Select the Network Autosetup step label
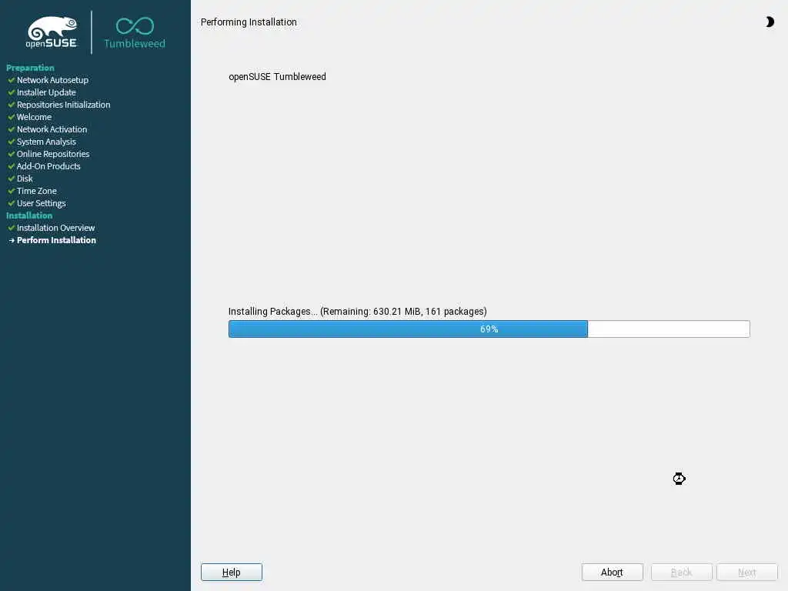 coord(53,80)
